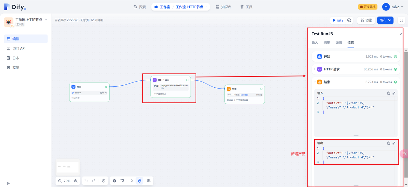This screenshot has height=187, width=408.
Task: Click the undo arrow icon
Action: [86, 181]
